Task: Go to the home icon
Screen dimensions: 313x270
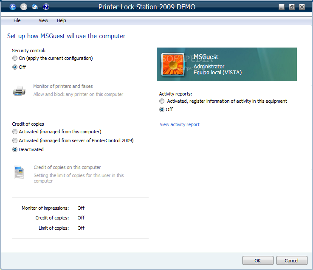Action: 35,7
